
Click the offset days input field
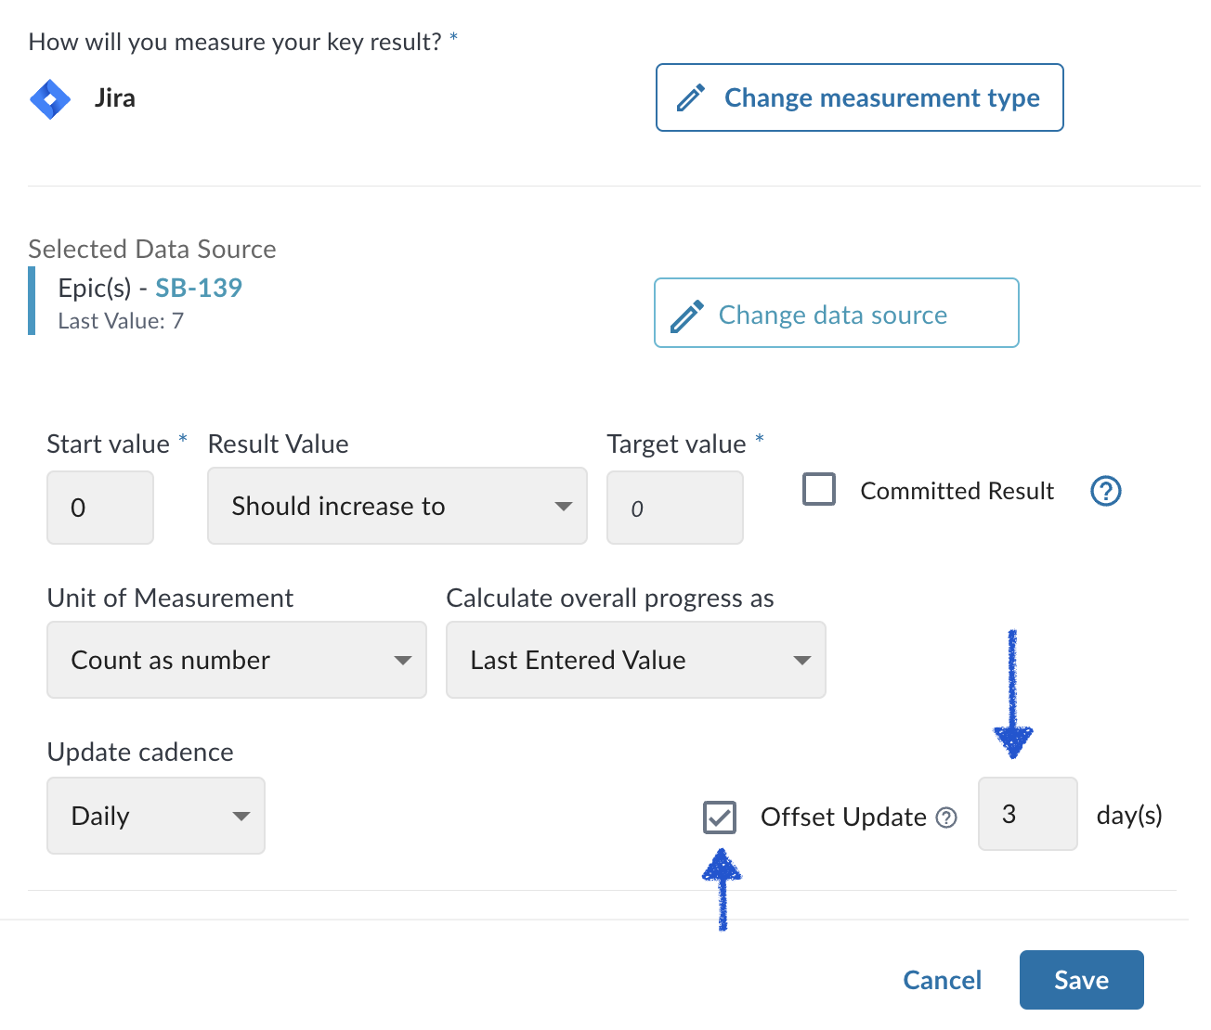[1028, 814]
